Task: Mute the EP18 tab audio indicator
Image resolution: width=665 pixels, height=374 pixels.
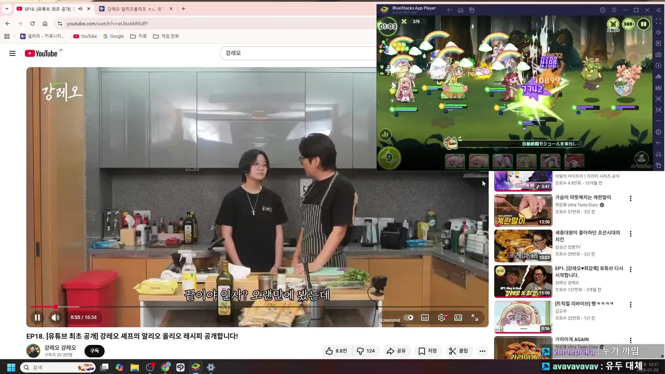Action: [x=80, y=9]
